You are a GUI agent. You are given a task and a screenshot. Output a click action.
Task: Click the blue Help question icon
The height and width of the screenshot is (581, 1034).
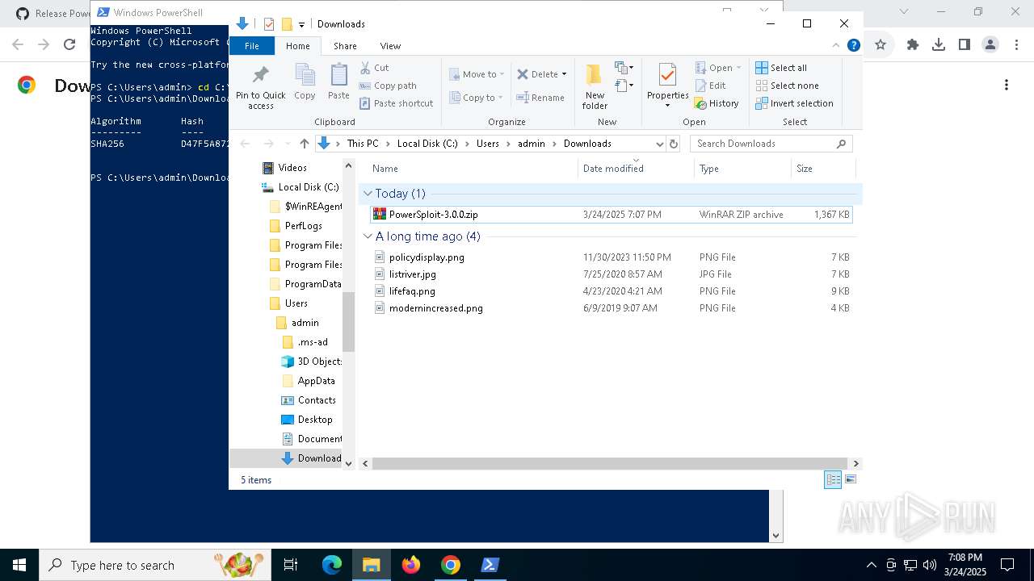(853, 46)
